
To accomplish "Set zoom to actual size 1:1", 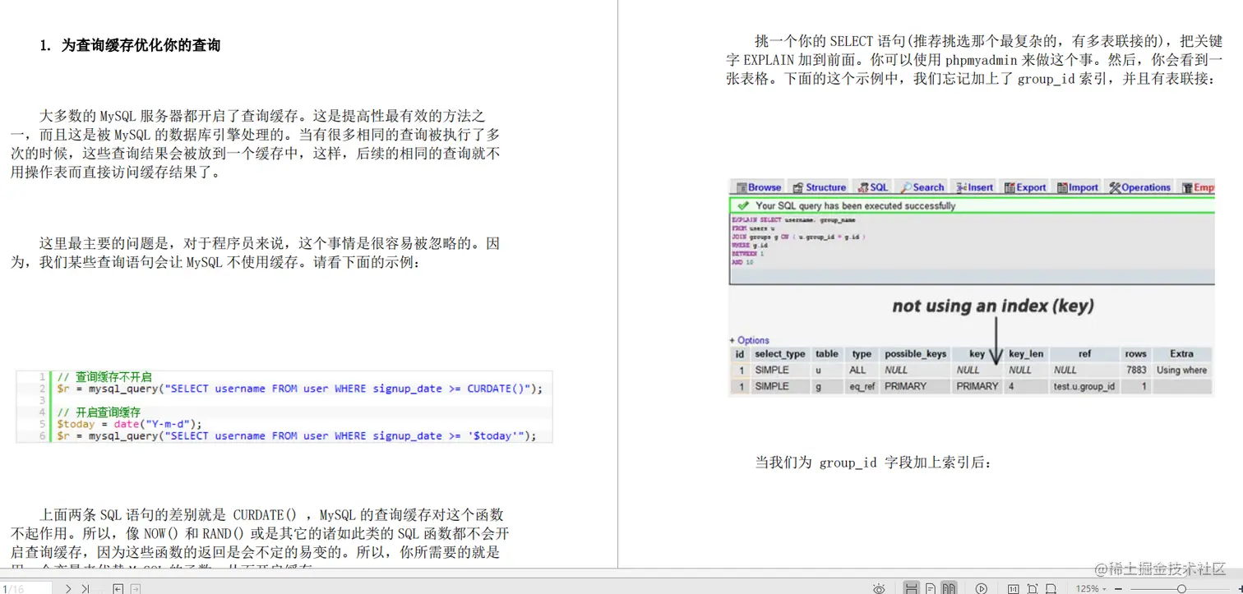I will [x=1013, y=588].
